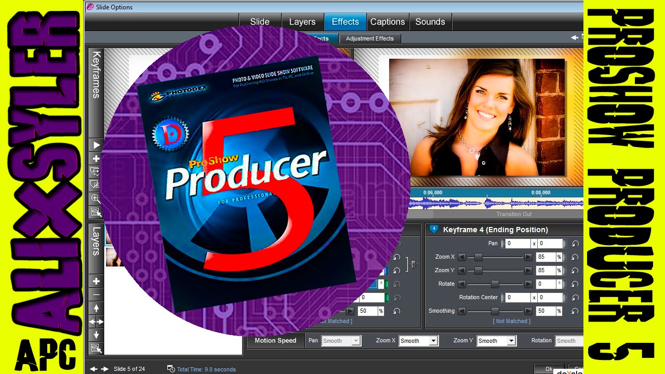Screen dimensions: 665x374
Task: Click the Keyframe 4 blue marker icon
Action: [x=434, y=229]
